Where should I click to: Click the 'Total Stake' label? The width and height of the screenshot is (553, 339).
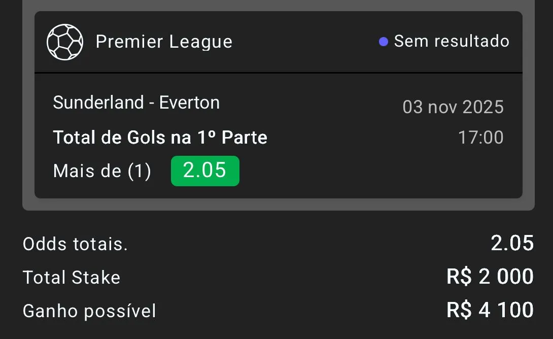click(72, 278)
